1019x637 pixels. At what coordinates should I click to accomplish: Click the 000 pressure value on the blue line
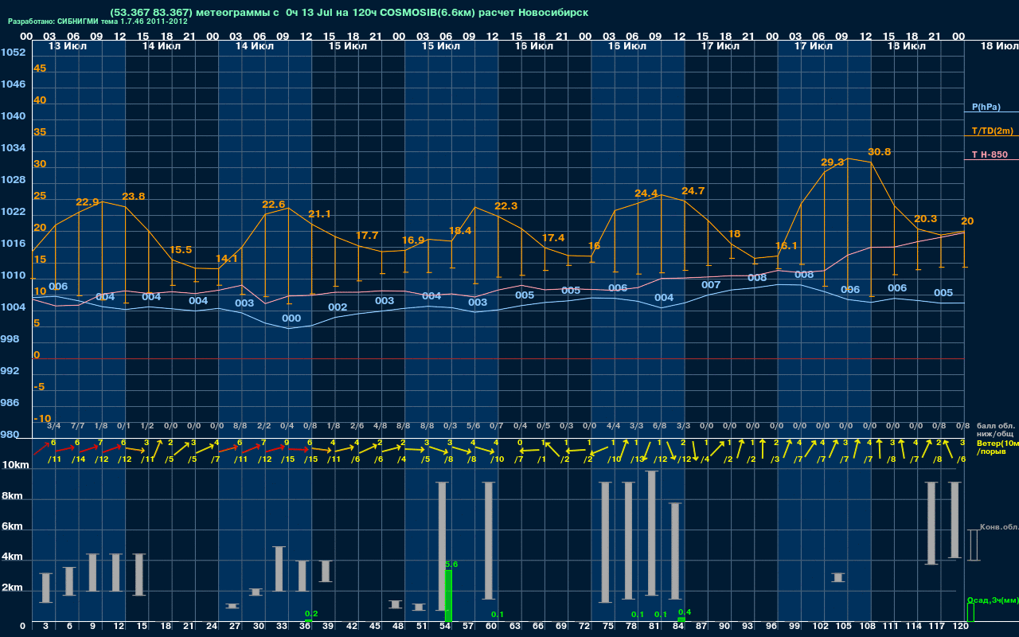pos(291,318)
